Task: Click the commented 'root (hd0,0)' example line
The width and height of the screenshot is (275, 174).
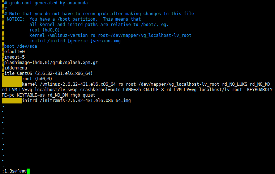Action: 45,30
